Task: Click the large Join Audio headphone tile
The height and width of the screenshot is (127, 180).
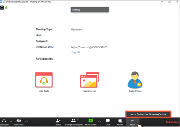Action: point(44,80)
